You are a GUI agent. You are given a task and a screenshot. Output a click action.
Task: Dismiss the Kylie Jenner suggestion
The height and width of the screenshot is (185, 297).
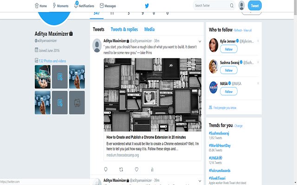[258, 41]
